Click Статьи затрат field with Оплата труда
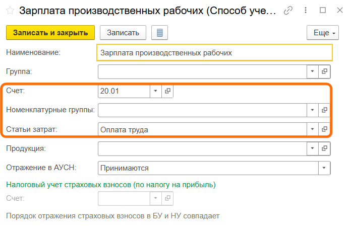This screenshot has width=350, height=238. (x=202, y=129)
